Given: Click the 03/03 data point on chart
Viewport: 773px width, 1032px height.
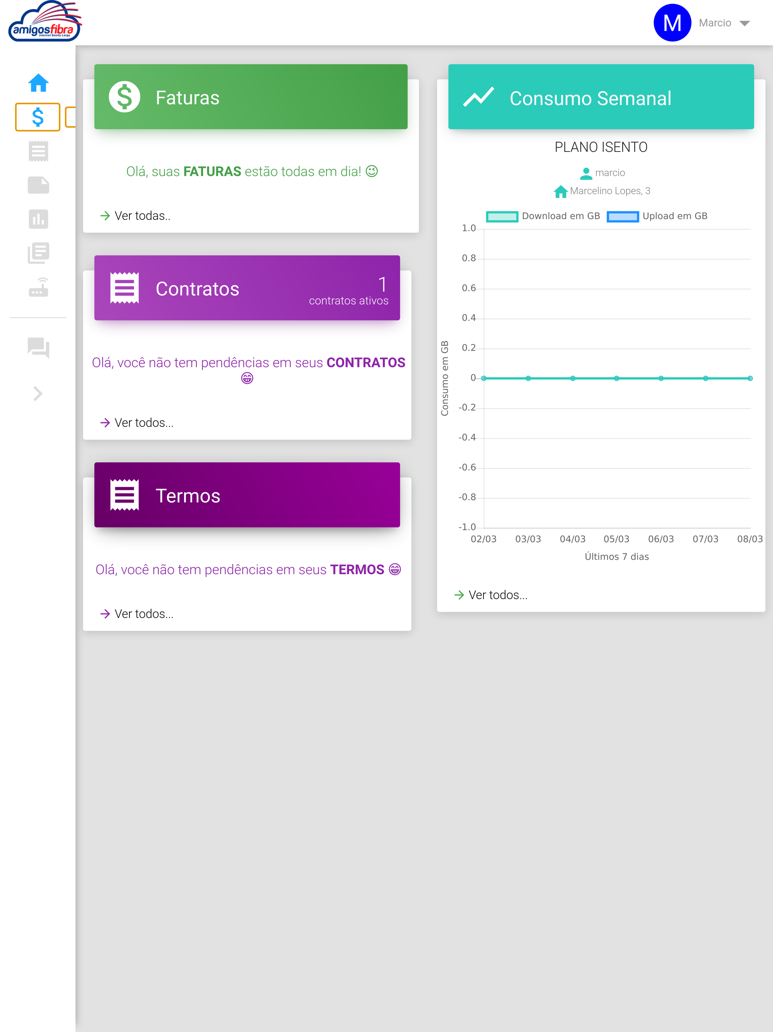Looking at the screenshot, I should coord(528,379).
